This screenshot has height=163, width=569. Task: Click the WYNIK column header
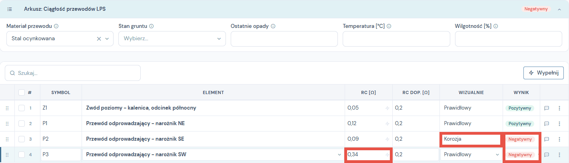pos(521,92)
